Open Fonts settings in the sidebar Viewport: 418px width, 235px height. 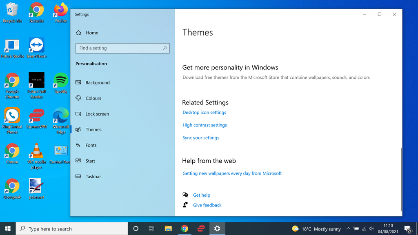[91, 145]
